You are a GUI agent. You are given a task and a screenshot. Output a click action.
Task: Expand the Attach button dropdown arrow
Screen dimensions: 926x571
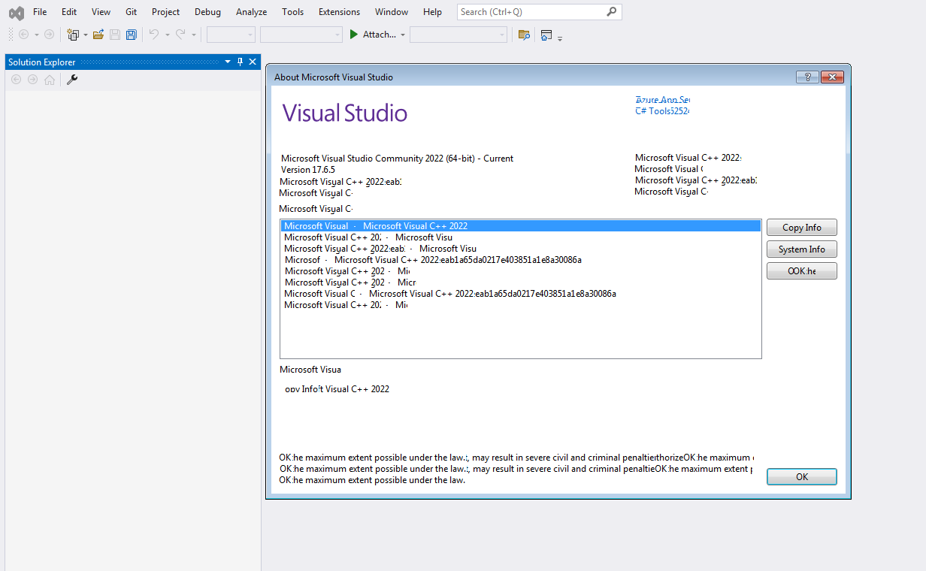pos(403,35)
